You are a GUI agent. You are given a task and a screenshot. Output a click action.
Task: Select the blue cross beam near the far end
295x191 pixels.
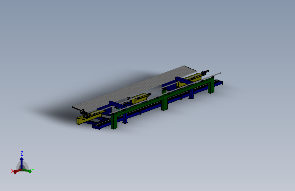click(184, 80)
